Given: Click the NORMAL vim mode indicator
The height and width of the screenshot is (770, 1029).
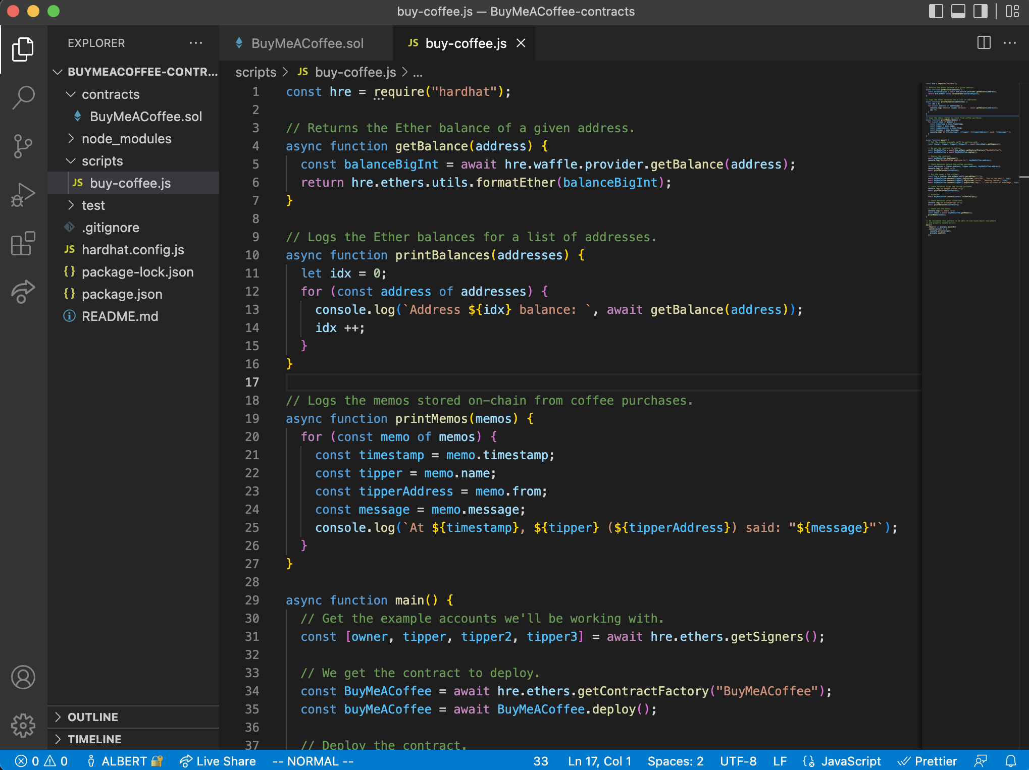Looking at the screenshot, I should click(313, 761).
